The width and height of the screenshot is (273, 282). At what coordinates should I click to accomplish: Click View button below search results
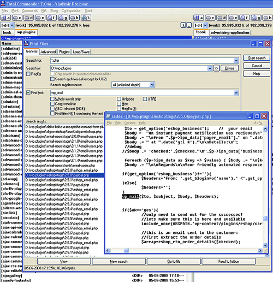pyautogui.click(x=64, y=261)
